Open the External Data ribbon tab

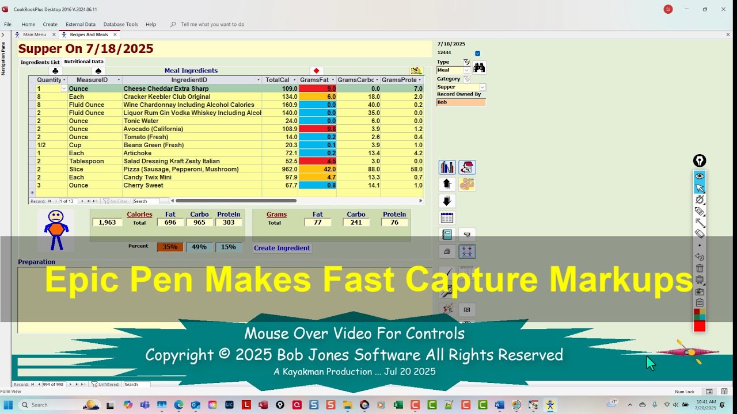point(81,24)
